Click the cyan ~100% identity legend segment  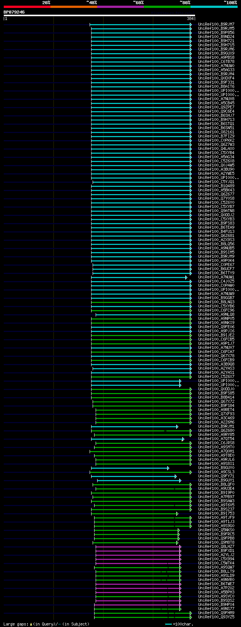tap(214, 7)
